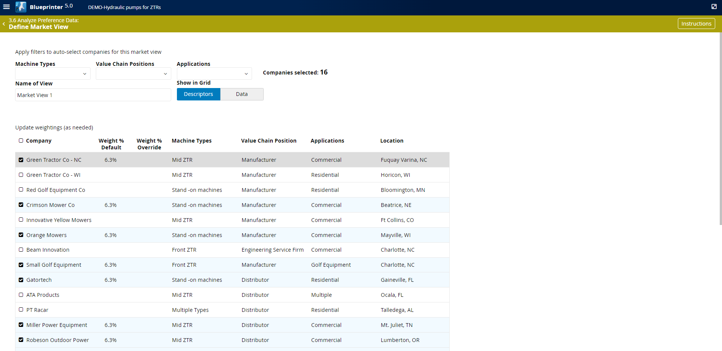Uncheck Orange Mowers
The width and height of the screenshot is (722, 351).
click(x=21, y=235)
